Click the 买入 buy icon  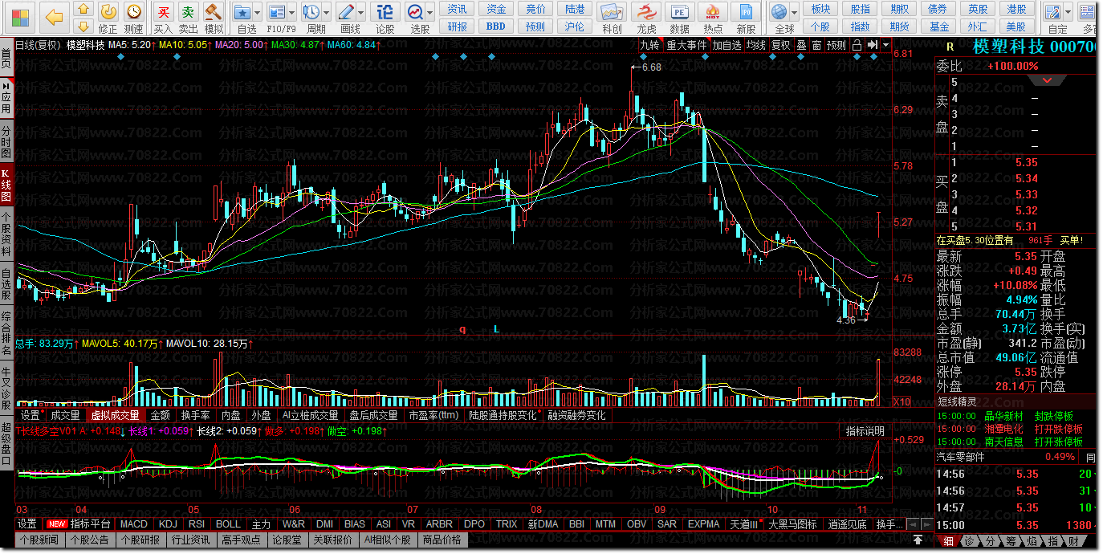(x=163, y=11)
